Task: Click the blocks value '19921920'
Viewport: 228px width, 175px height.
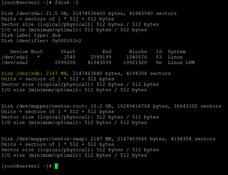Action: point(135,62)
